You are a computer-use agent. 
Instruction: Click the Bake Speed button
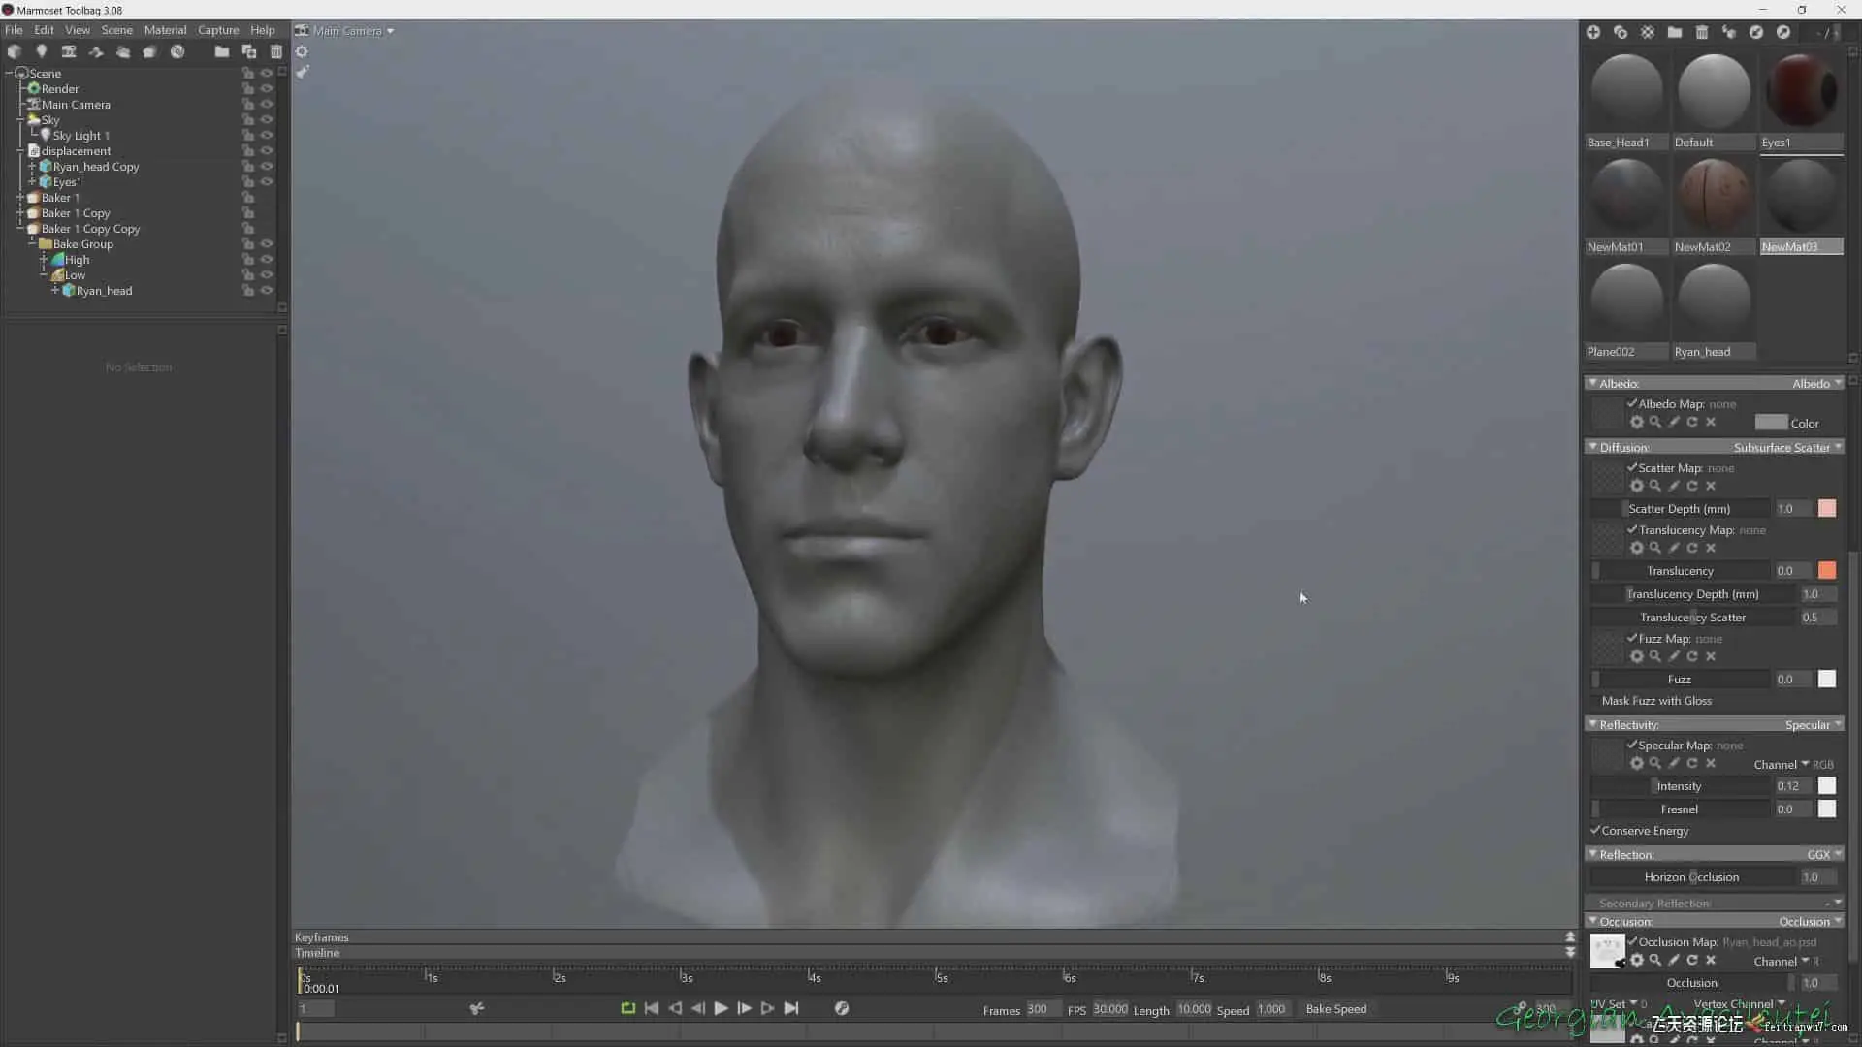1335,1009
